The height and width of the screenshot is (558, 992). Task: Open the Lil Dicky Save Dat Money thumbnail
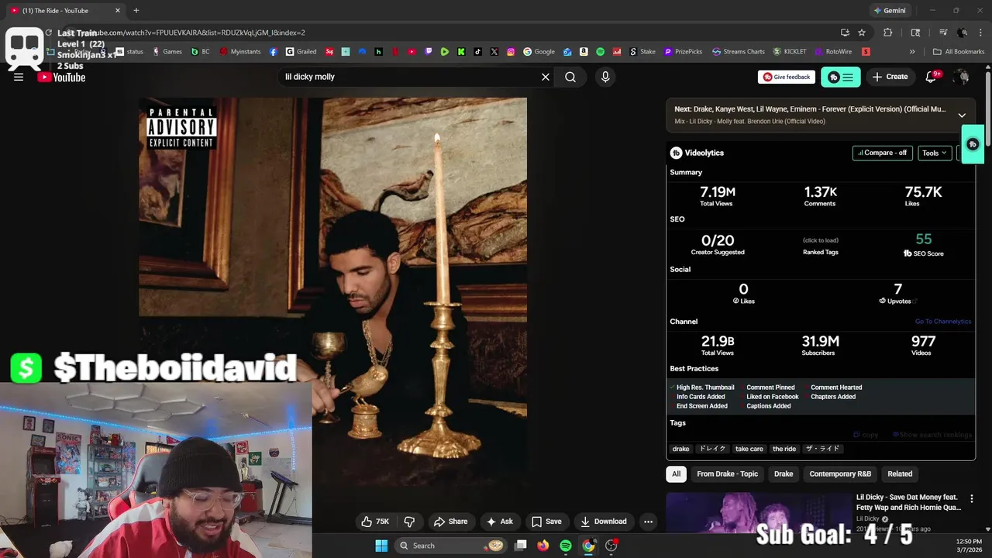758,512
